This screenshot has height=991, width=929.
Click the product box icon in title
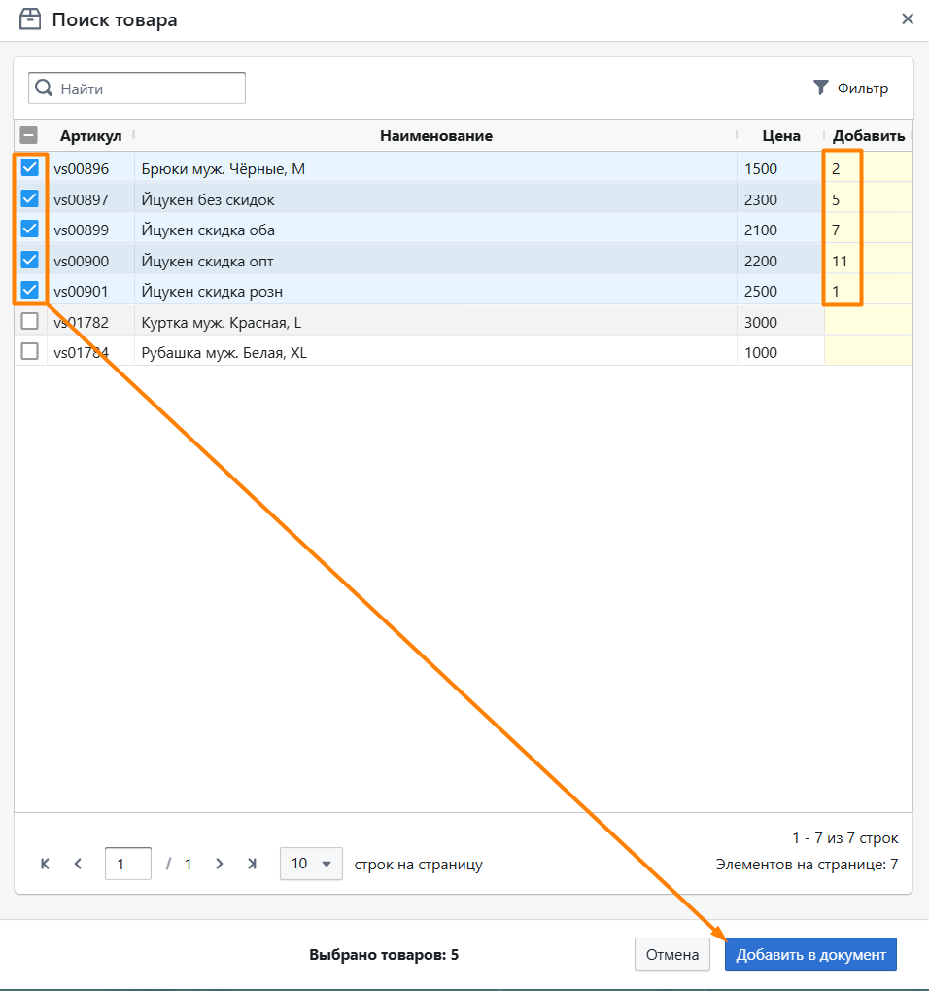pyautogui.click(x=30, y=18)
